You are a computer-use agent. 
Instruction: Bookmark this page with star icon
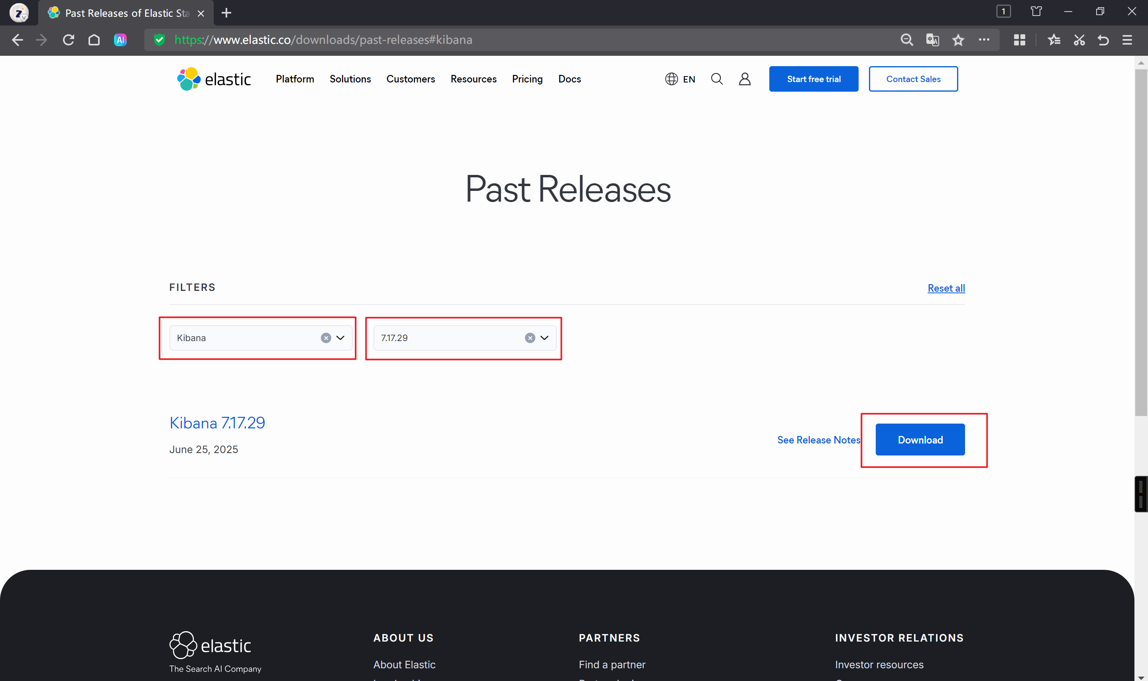958,40
